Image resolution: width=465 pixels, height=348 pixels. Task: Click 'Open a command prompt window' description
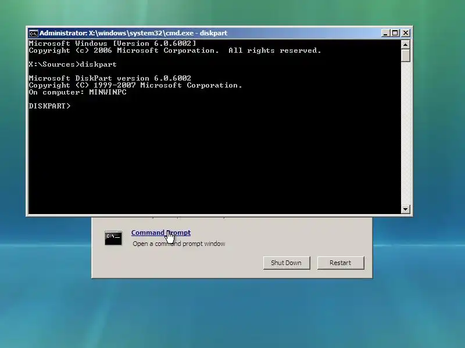(x=179, y=244)
